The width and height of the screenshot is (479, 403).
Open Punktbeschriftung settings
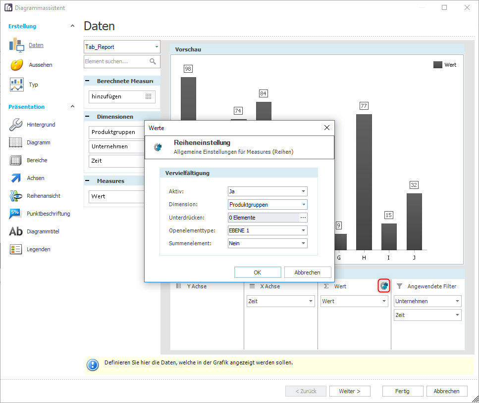pos(48,214)
